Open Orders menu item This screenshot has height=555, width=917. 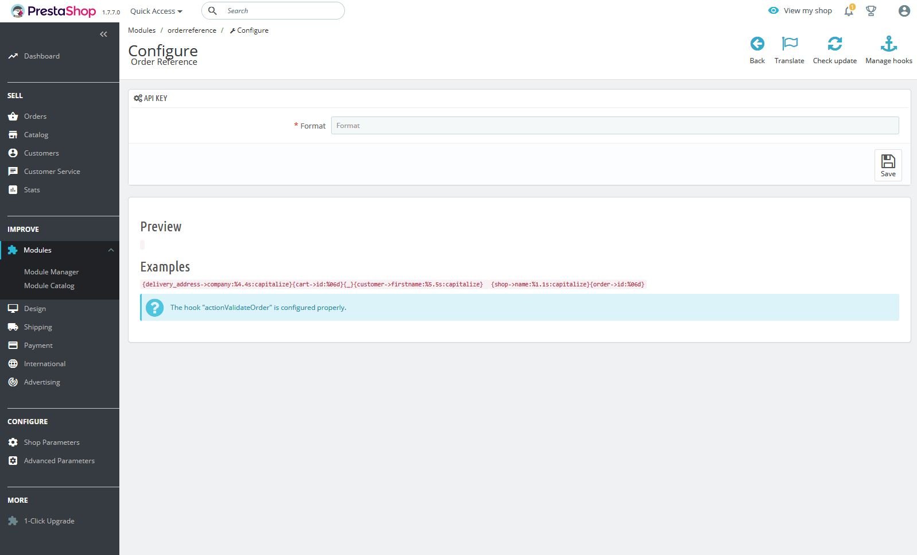[x=35, y=116]
